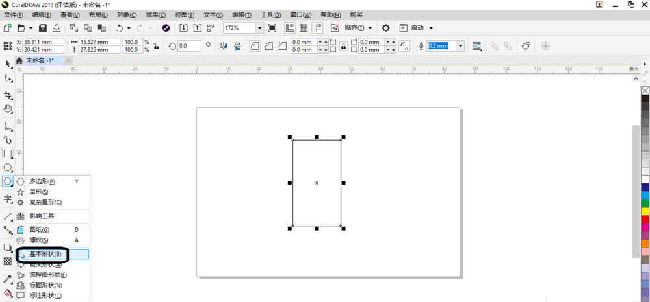Toggle the relative corner scaling button
This screenshot has width=650, height=302.
pyautogui.click(x=404, y=46)
